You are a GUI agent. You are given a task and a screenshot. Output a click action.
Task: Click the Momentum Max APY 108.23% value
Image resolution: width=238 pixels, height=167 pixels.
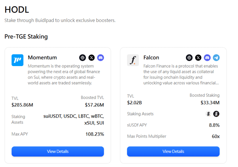point(95,134)
